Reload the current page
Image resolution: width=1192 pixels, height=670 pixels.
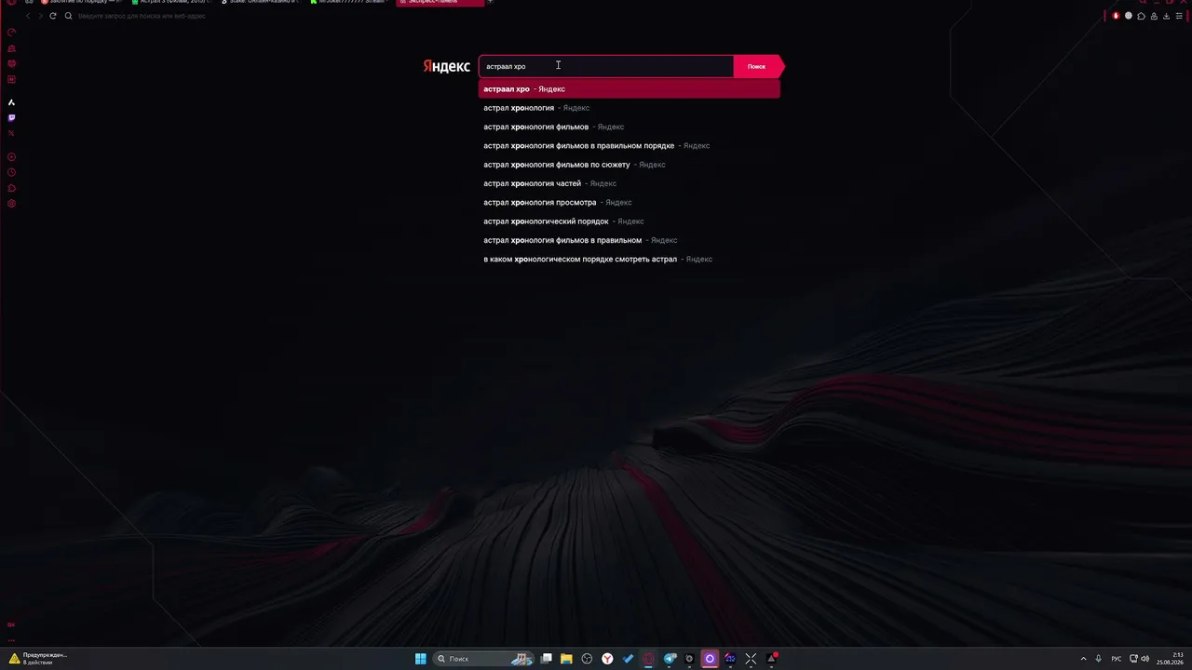tap(52, 16)
